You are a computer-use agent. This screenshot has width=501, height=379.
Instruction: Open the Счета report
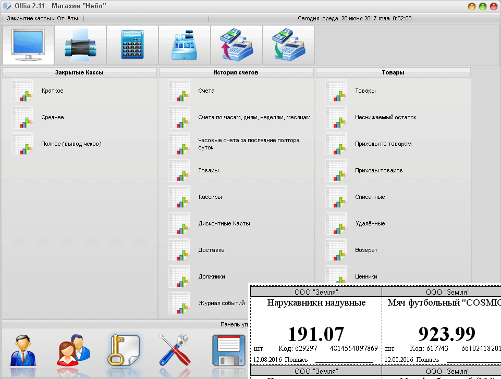point(206,91)
